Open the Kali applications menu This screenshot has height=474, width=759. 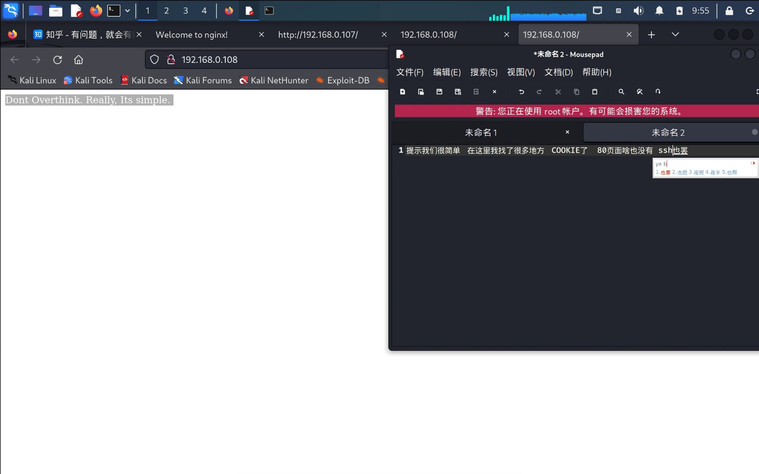[11, 11]
